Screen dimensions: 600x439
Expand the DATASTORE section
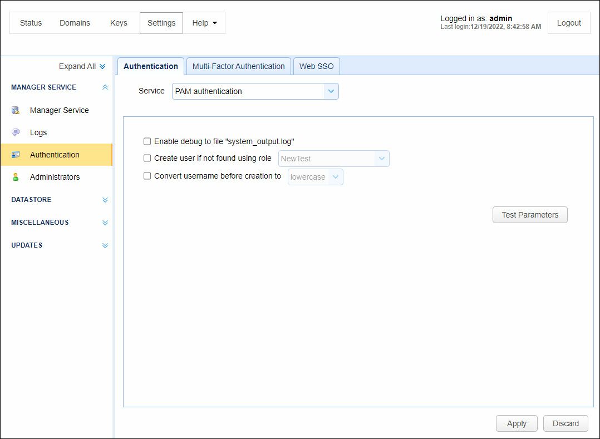click(105, 200)
